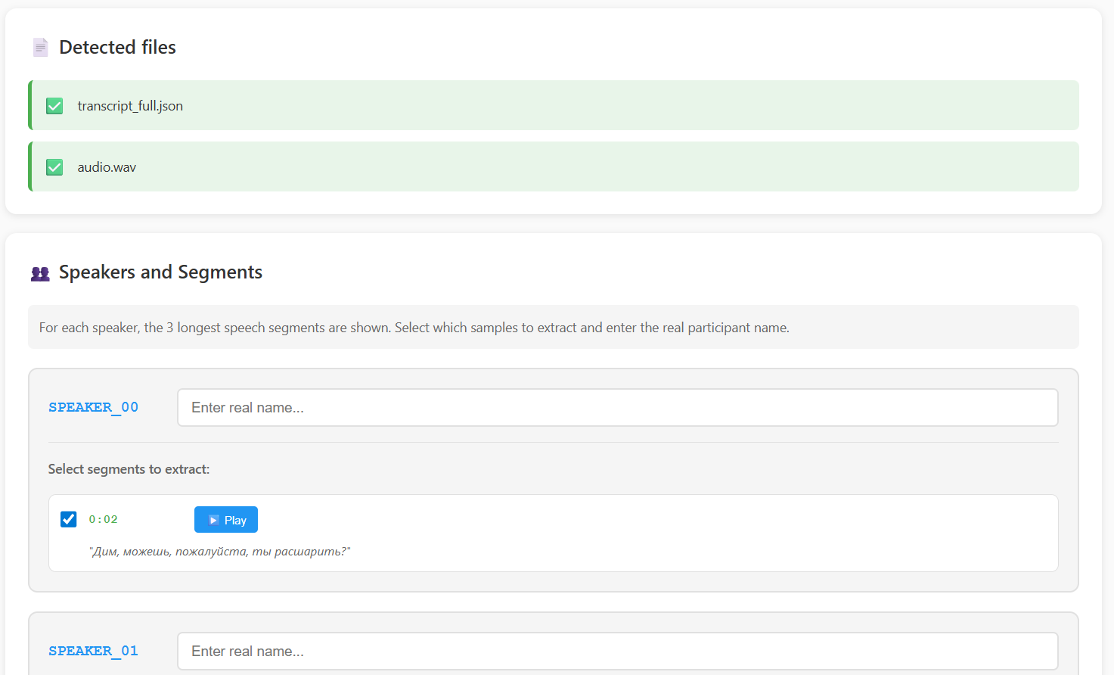This screenshot has width=1114, height=675.
Task: Focus the SPEAKER_01 real name field
Action: pyautogui.click(x=617, y=652)
